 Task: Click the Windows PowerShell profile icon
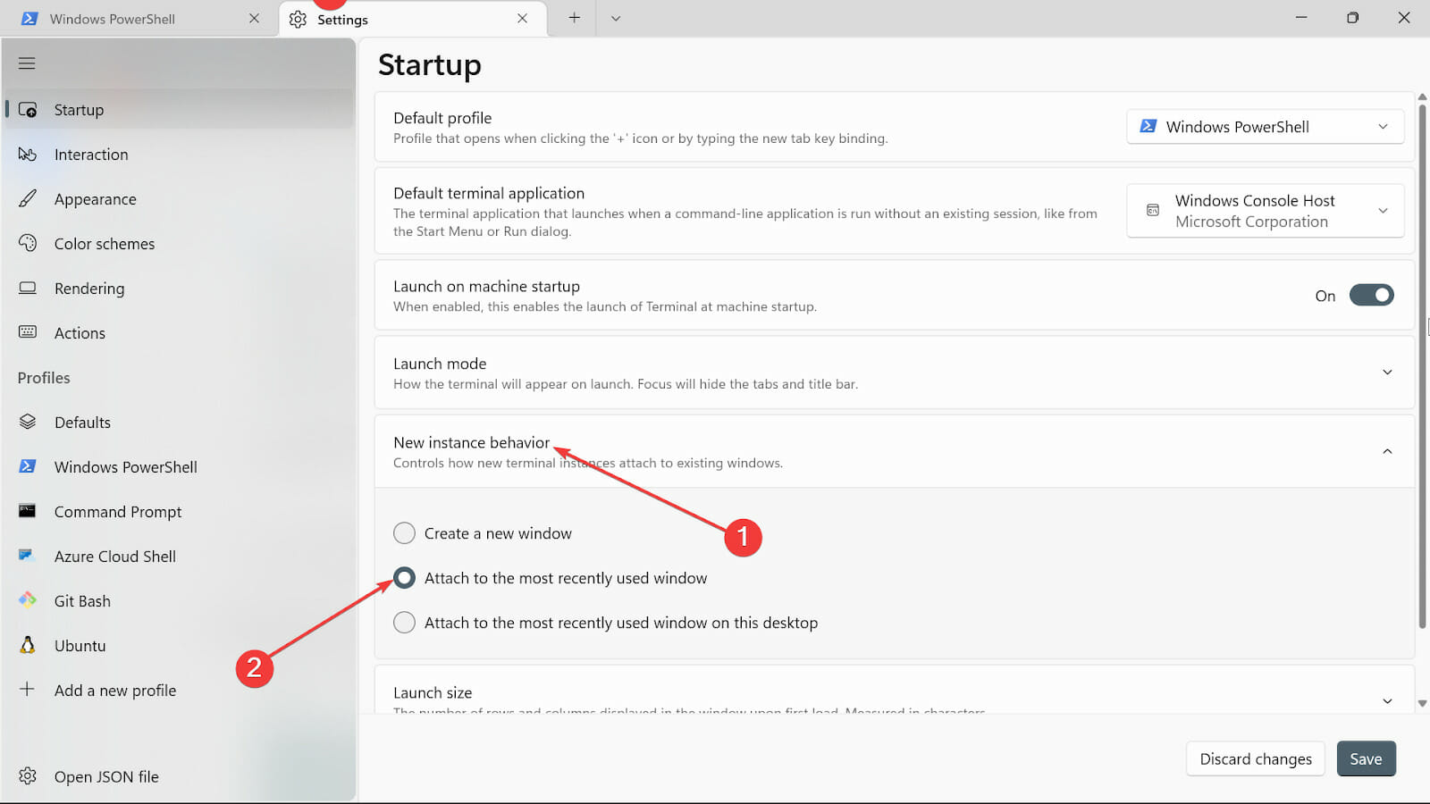click(28, 466)
